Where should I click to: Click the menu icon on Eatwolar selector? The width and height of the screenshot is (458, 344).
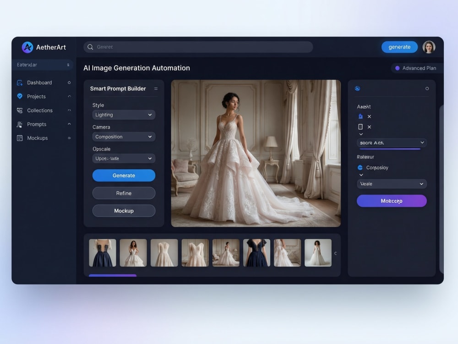(x=68, y=65)
